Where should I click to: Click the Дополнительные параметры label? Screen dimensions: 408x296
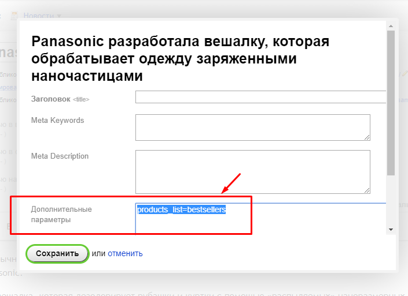(61, 214)
